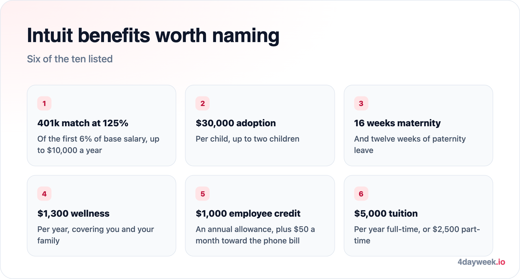Click the number 6 badge

(x=361, y=194)
